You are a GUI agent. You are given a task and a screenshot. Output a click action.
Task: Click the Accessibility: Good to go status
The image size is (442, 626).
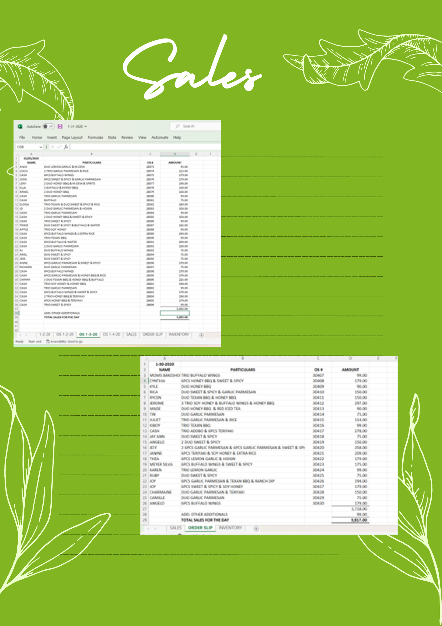tap(64, 341)
